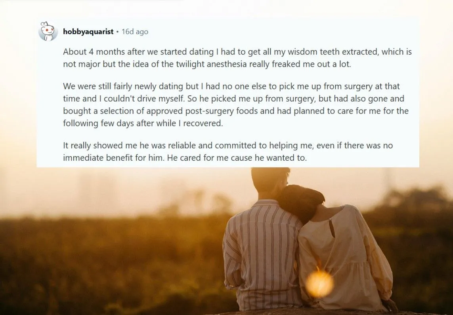Viewport: 453px width, 315px height.
Task: Click the man's striped shirt in photo
Action: click(x=262, y=253)
